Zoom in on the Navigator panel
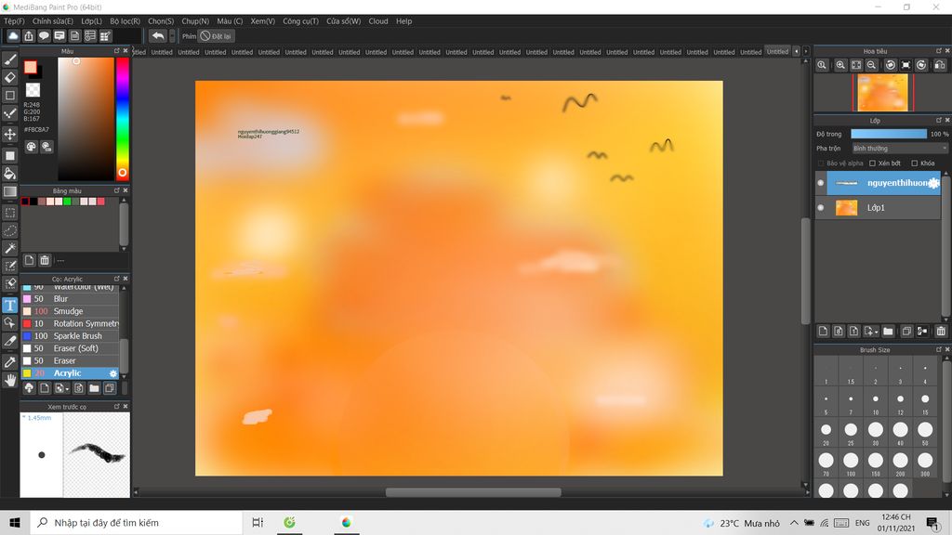The width and height of the screenshot is (952, 535). click(x=840, y=65)
